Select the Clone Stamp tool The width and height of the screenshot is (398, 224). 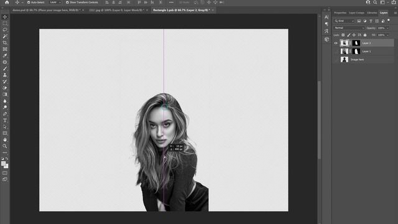click(5, 75)
